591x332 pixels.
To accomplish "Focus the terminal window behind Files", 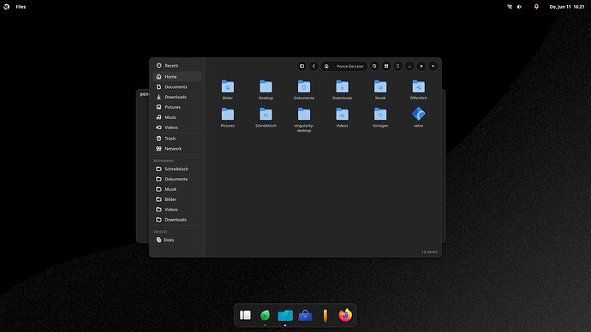I will click(x=142, y=166).
